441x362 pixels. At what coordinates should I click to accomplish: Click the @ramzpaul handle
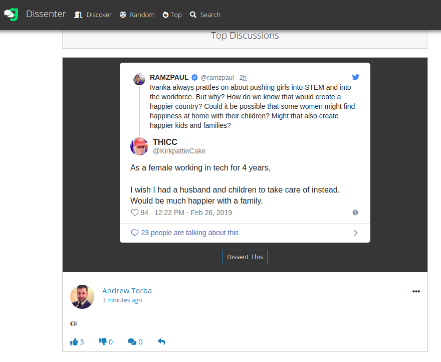point(217,78)
